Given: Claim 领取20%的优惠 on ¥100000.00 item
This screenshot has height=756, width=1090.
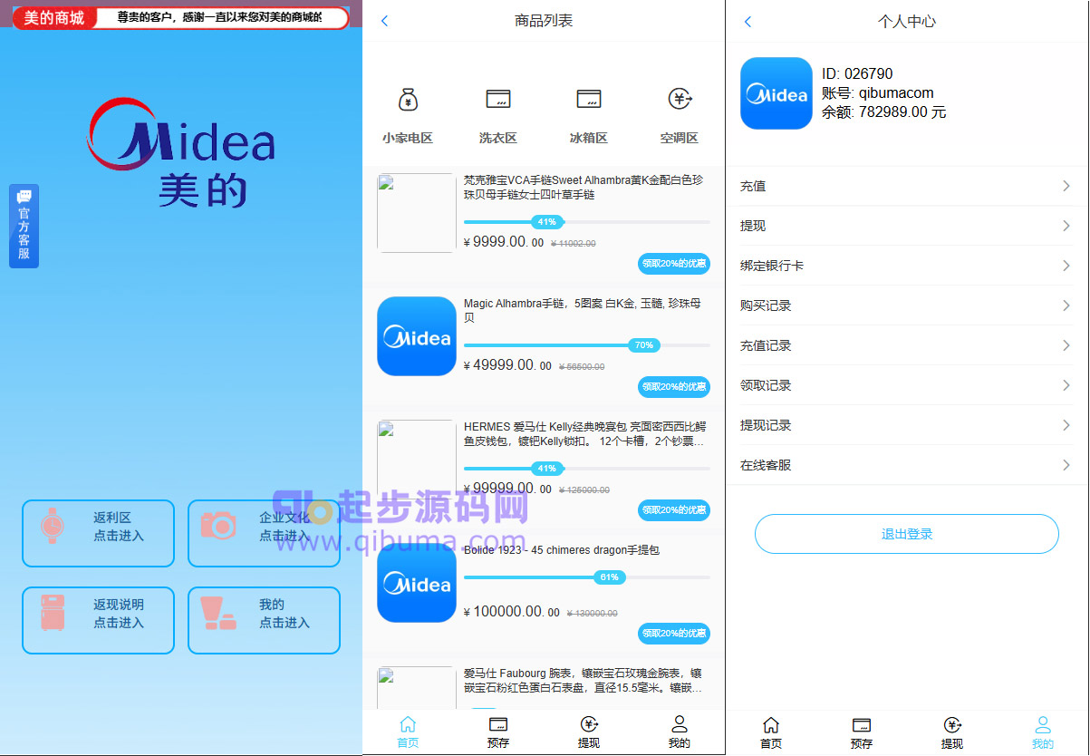Looking at the screenshot, I should (674, 634).
